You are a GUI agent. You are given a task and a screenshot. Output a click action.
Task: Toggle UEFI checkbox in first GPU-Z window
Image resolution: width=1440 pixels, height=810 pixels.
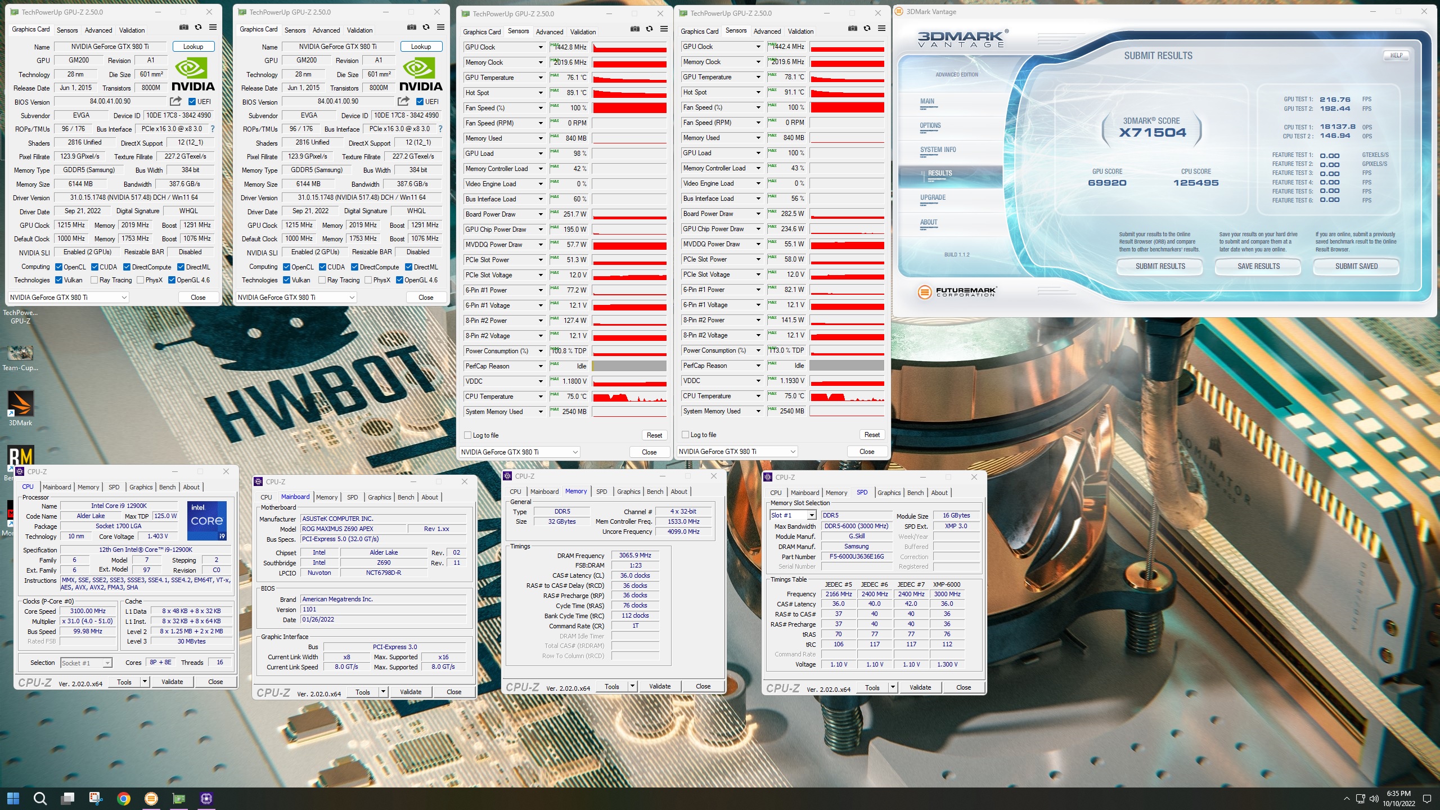click(x=192, y=102)
